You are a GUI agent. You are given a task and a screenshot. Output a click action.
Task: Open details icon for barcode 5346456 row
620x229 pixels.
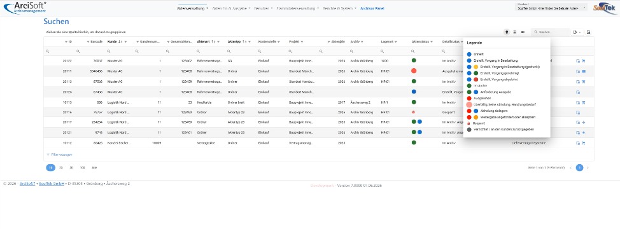coord(578,71)
